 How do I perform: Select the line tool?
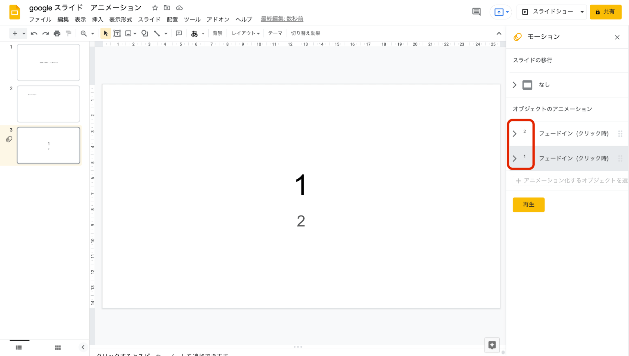157,33
